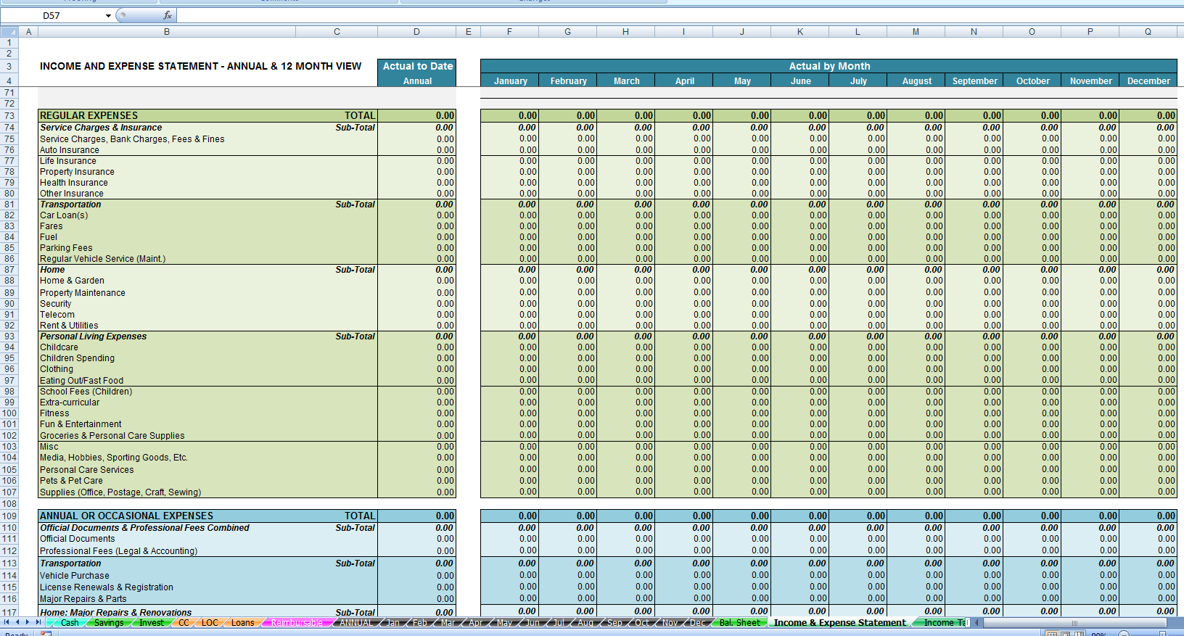The image size is (1184, 636).
Task: Select row 73 header
Action: point(9,116)
